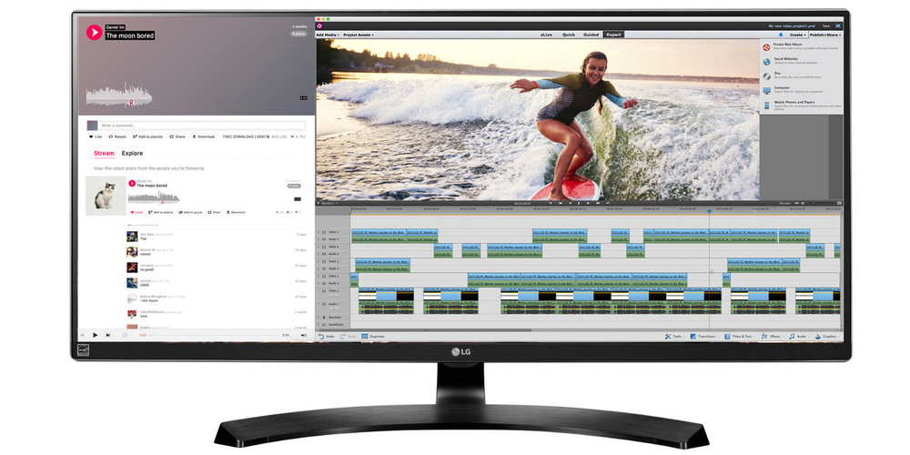Select the Disc export option icon

click(766, 76)
